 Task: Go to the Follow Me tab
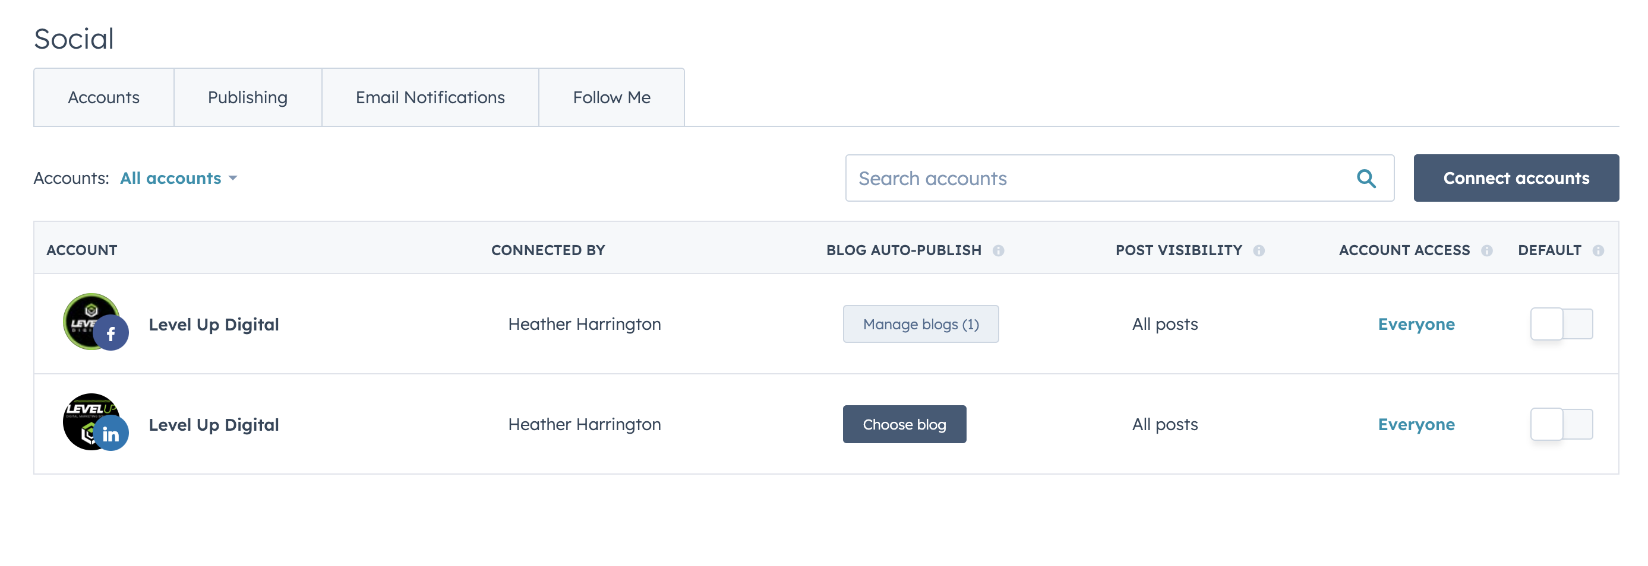tap(611, 97)
